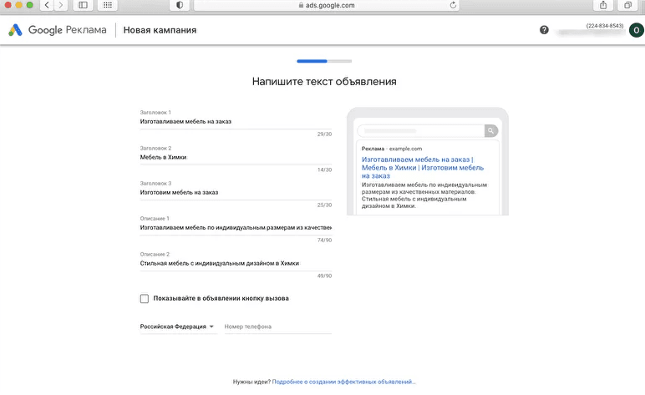Click the 29/30 character counter

tap(324, 134)
